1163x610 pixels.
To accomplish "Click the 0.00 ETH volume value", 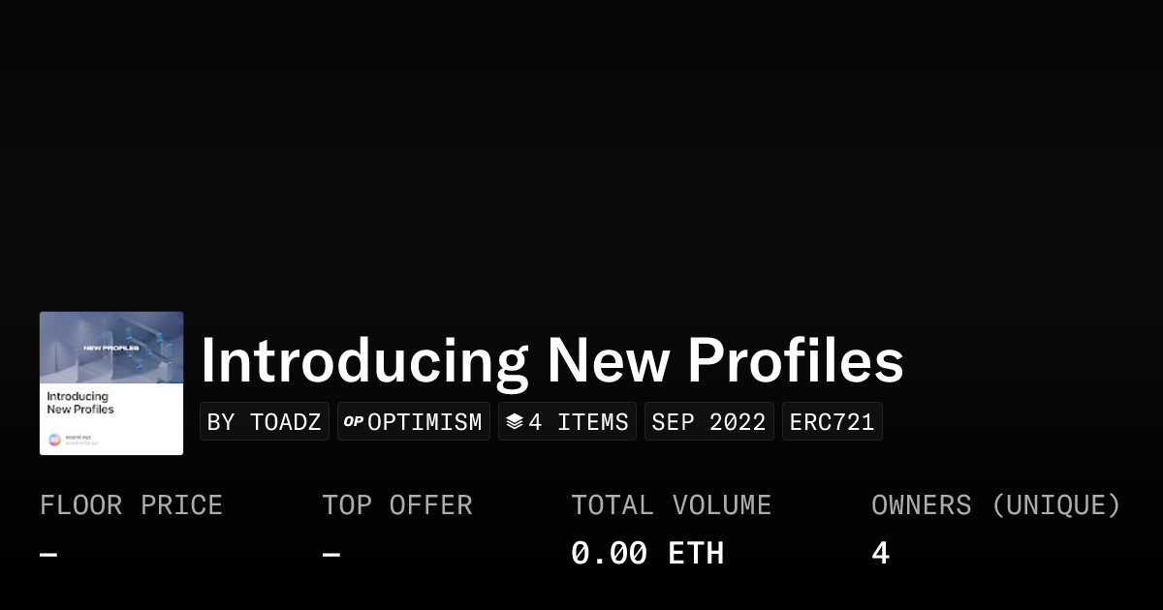I will pos(646,554).
